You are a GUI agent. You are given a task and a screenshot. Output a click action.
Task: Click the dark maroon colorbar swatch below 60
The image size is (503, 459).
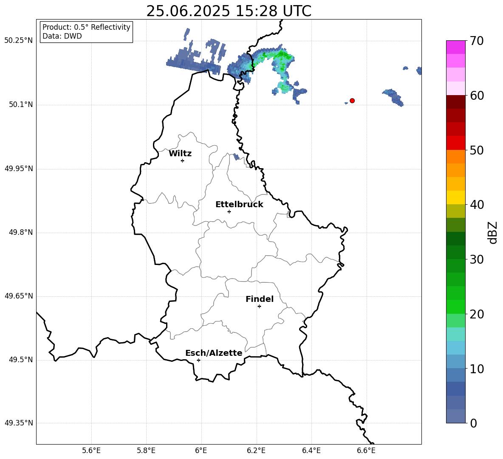[456, 102]
